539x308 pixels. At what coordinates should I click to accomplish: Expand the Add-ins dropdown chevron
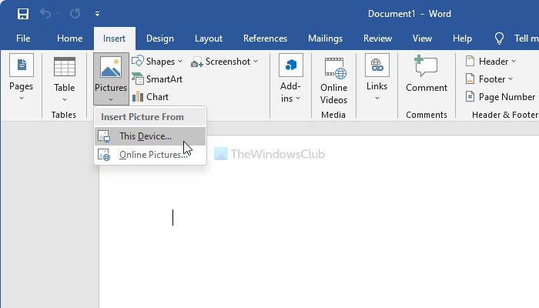click(x=298, y=99)
